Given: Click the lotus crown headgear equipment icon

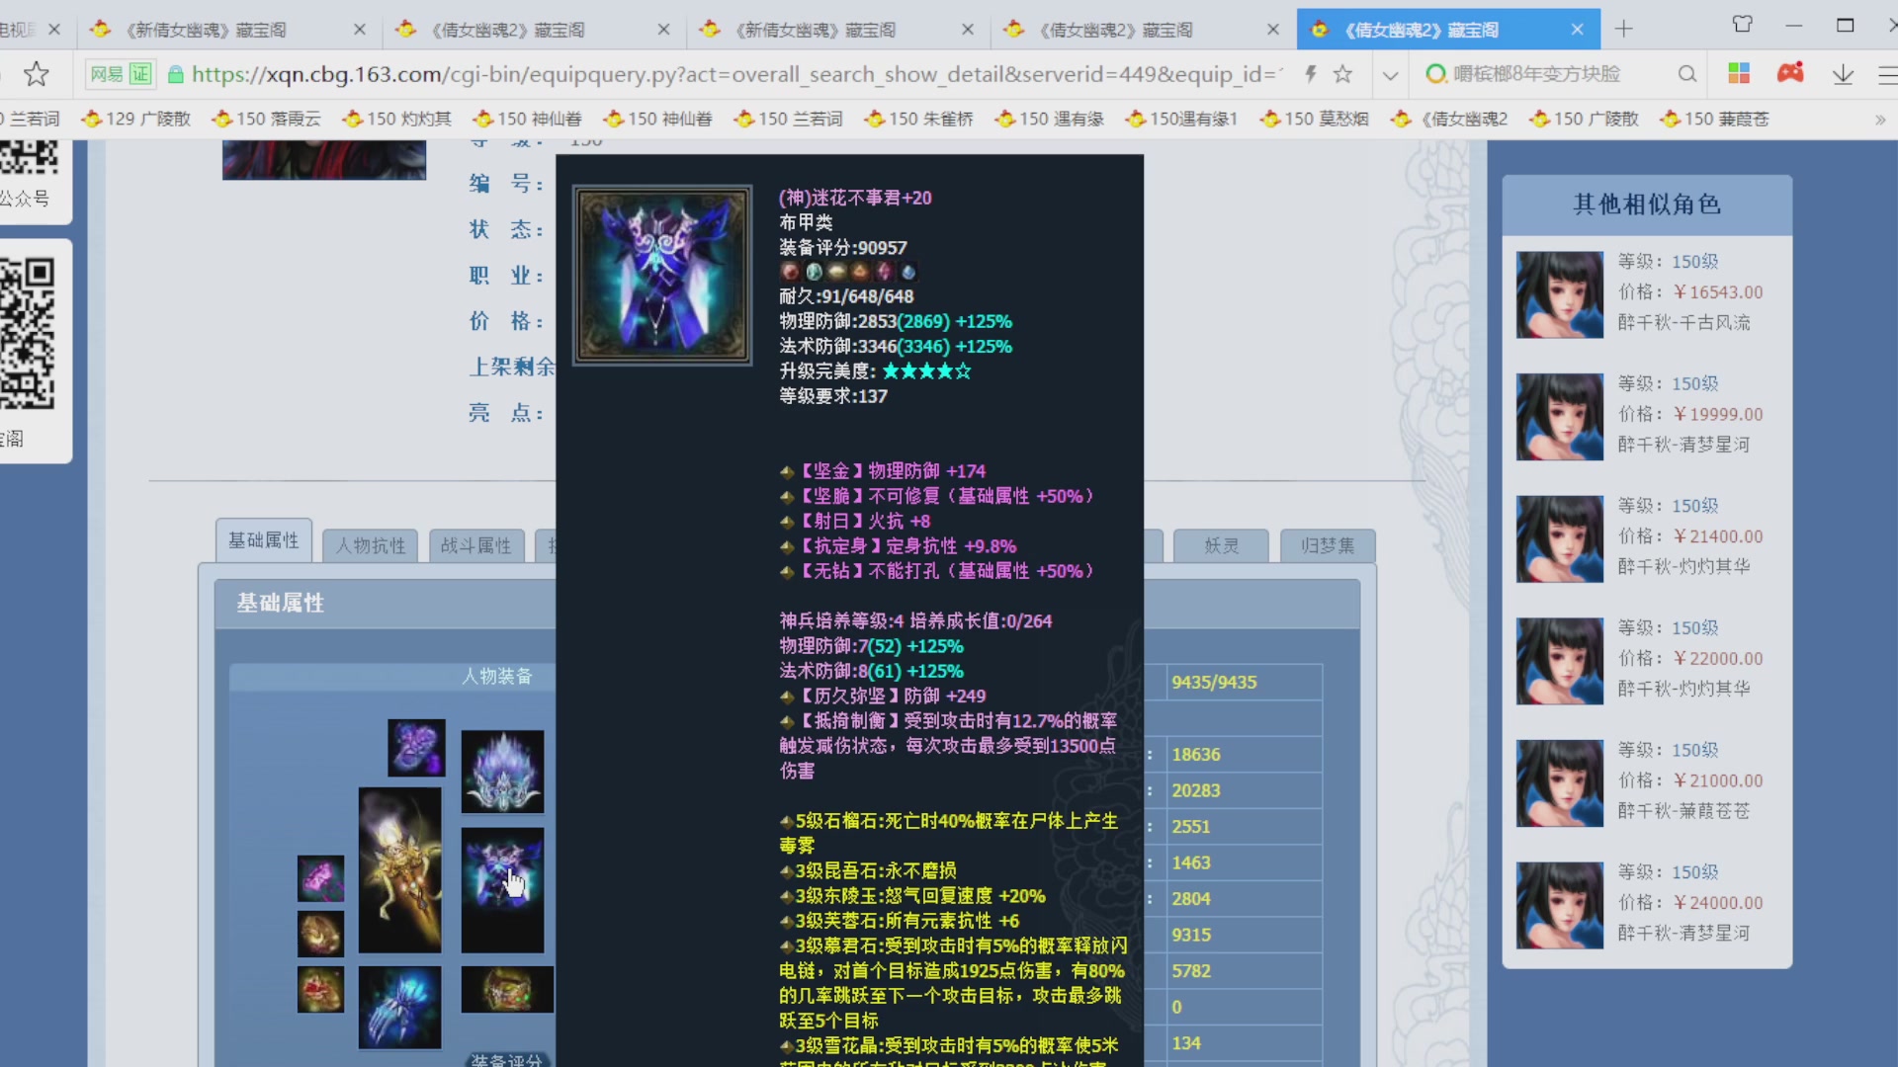Looking at the screenshot, I should [502, 771].
